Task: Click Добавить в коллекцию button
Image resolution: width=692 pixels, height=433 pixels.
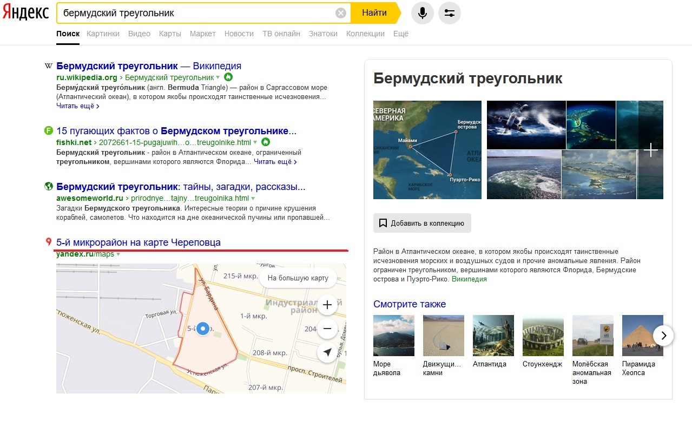Action: point(422,223)
